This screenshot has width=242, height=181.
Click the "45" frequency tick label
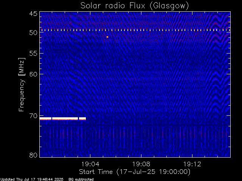pyautogui.click(x=33, y=14)
